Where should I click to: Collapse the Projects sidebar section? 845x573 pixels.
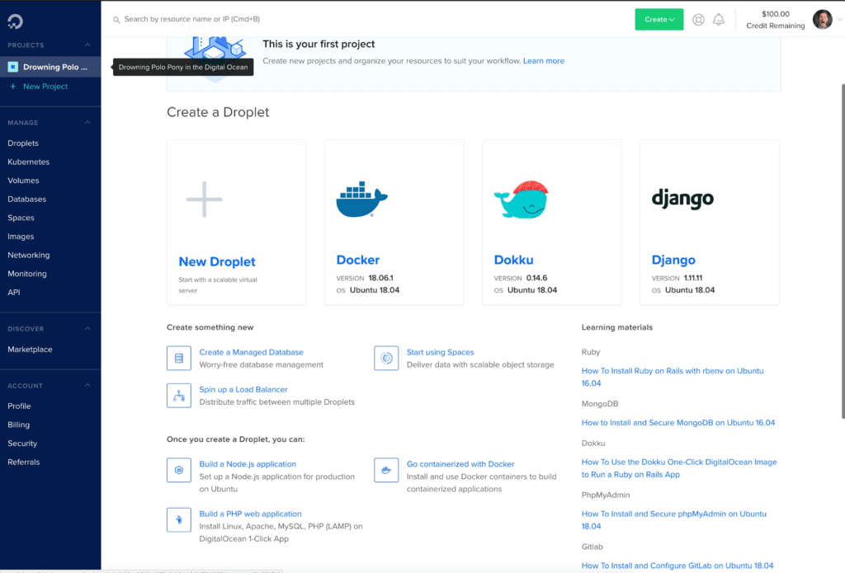click(87, 45)
